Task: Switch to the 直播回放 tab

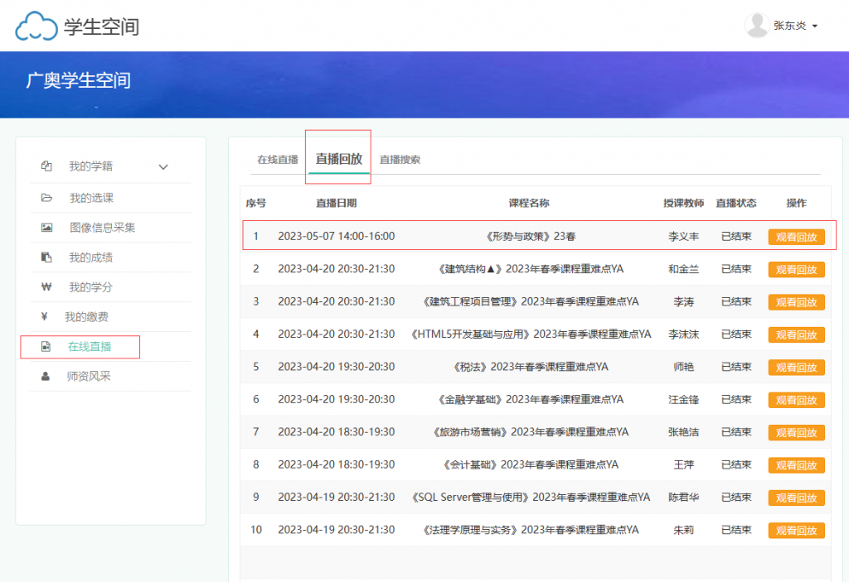Action: (339, 159)
